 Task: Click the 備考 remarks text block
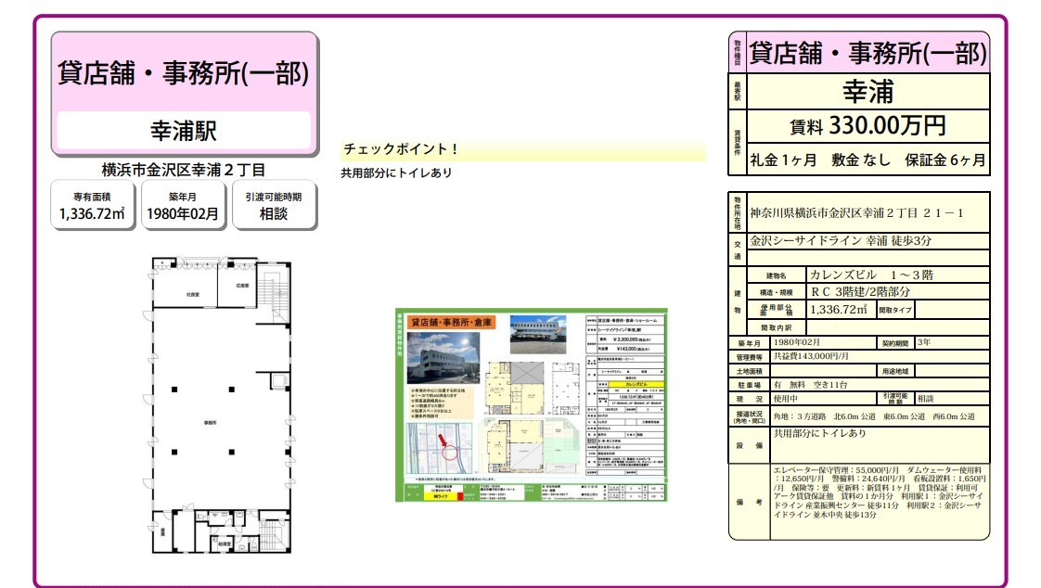click(x=879, y=501)
